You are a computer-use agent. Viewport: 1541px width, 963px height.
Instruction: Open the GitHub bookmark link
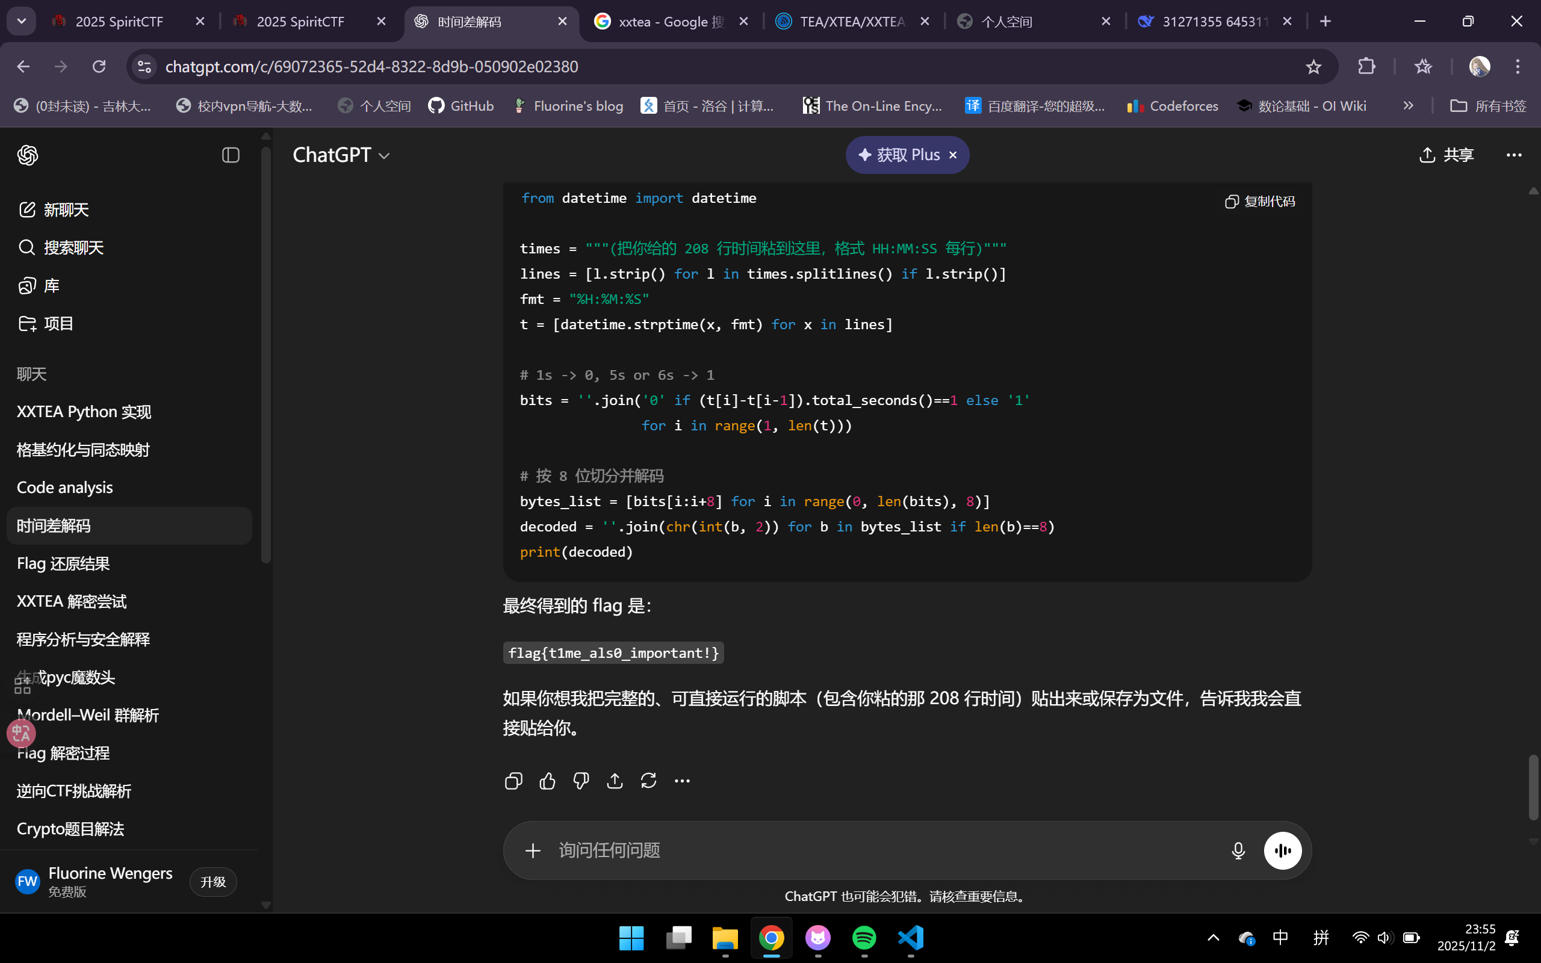[x=461, y=106]
